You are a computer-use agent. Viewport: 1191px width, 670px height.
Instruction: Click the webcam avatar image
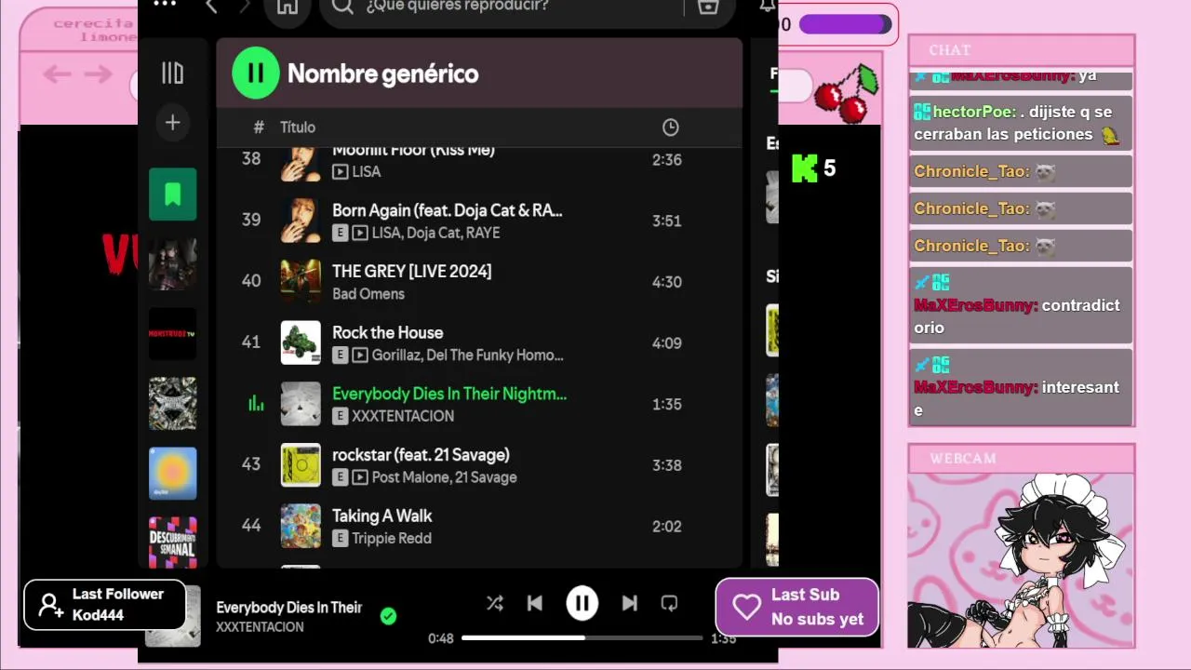1021,560
